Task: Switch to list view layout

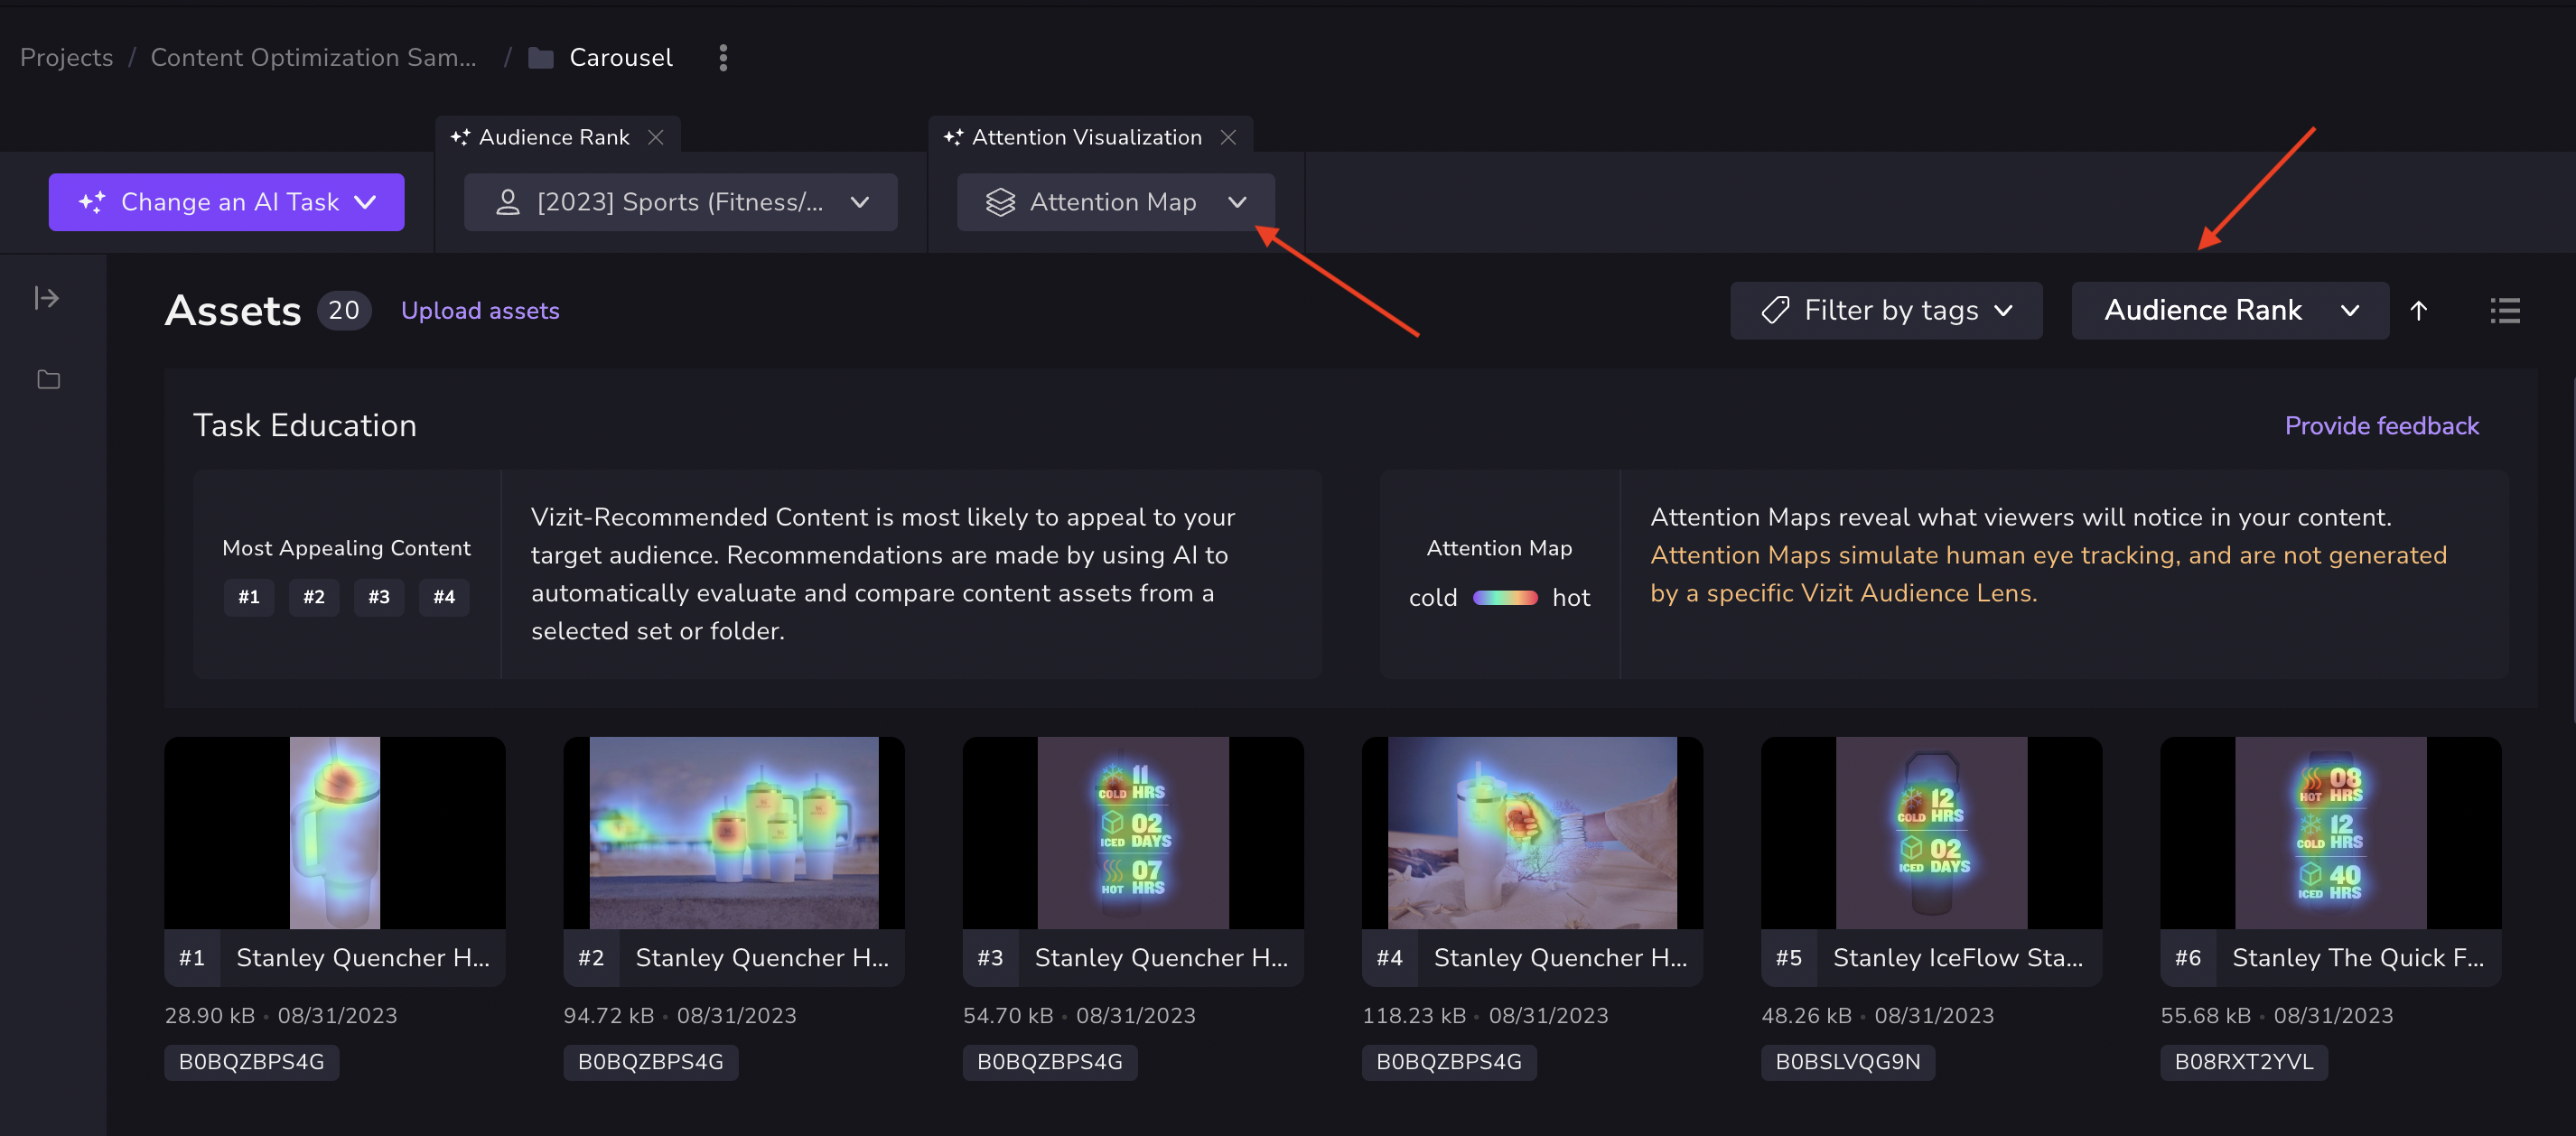Action: point(2504,310)
